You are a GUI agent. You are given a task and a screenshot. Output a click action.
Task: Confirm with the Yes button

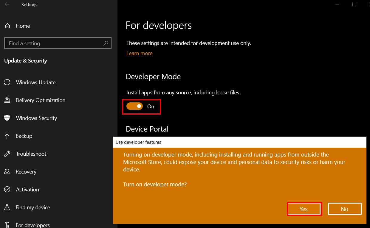coord(304,209)
